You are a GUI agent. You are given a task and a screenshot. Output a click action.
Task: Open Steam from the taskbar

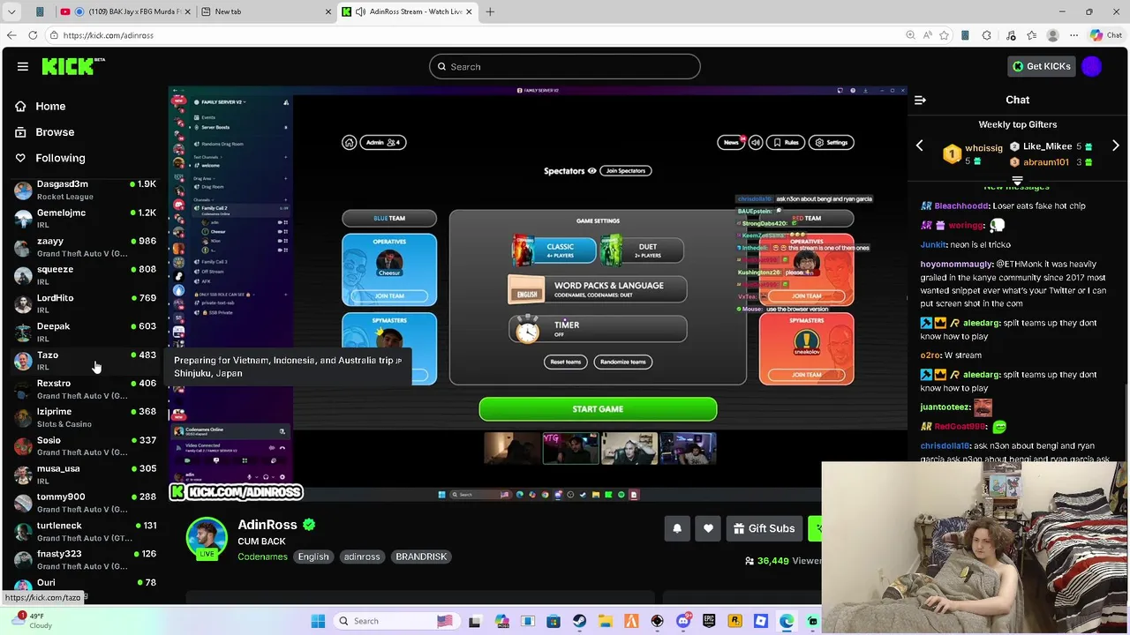click(x=579, y=621)
